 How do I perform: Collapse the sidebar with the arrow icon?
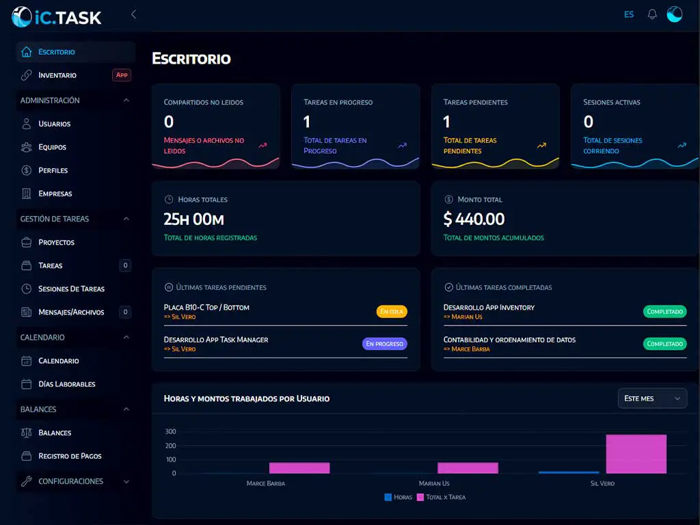tap(133, 14)
